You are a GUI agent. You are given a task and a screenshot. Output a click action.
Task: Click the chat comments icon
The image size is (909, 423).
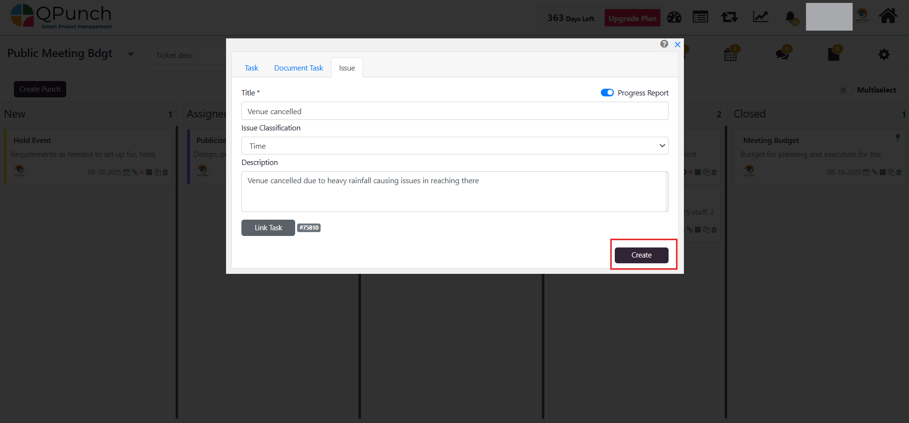782,55
